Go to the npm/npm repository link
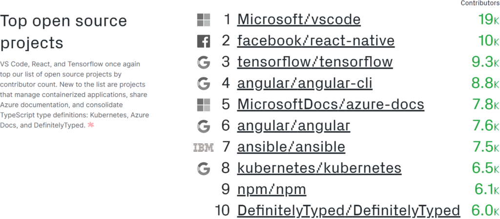Viewport: 500px width, 219px height. click(271, 190)
